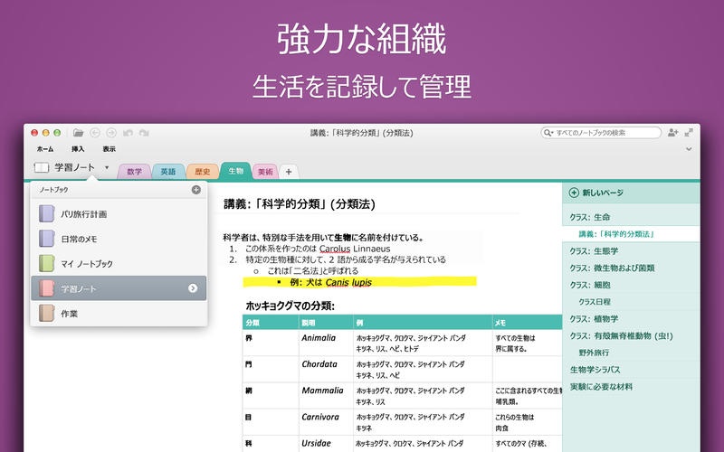Viewport: 724px width, 452px height.
Task: Click the Mammalia table cell
Action: tap(326, 395)
